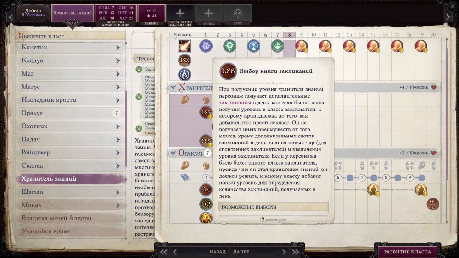Click the first green requirement checkmark
The width and height of the screenshot is (459, 258).
pyautogui.click(x=139, y=69)
